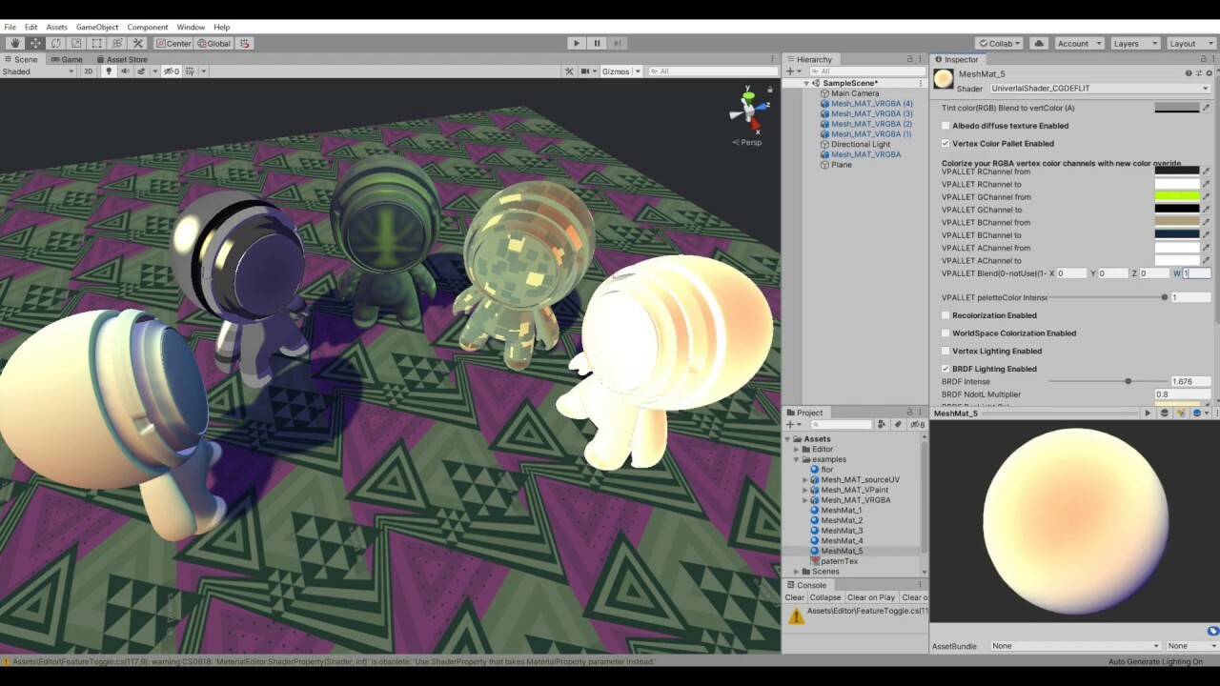Viewport: 1220px width, 686px height.
Task: Click the Step frame button
Action: pyautogui.click(x=618, y=43)
